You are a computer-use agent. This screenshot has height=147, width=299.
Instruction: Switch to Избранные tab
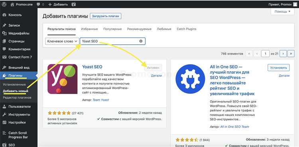coord(89,29)
